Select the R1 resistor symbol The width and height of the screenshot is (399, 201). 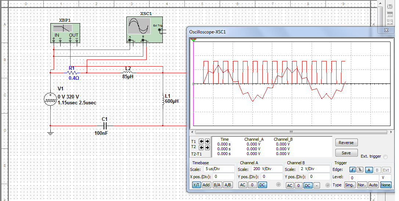72,73
